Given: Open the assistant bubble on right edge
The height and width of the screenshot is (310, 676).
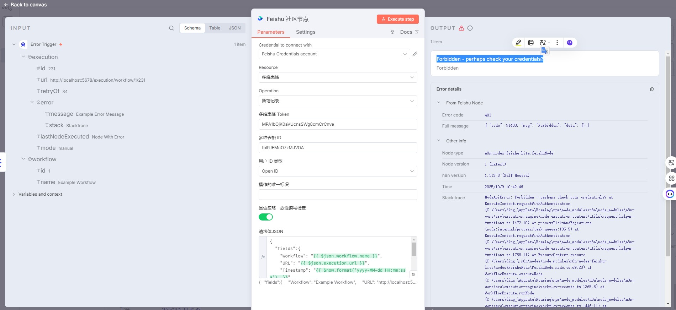Looking at the screenshot, I should [670, 194].
